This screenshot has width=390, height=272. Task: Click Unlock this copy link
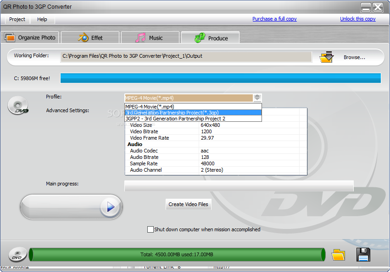click(x=358, y=19)
